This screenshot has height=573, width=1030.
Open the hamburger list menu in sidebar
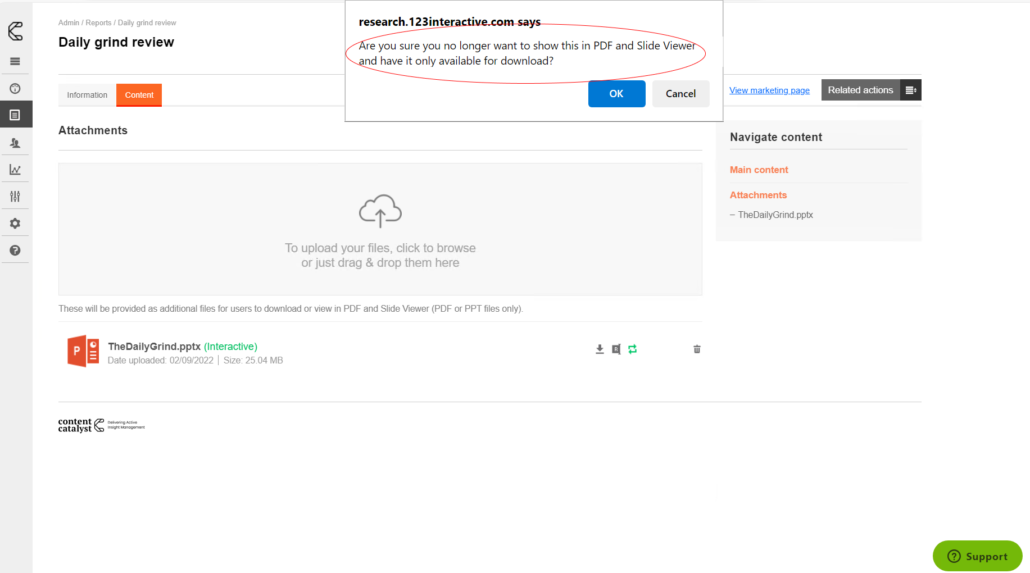pos(15,61)
